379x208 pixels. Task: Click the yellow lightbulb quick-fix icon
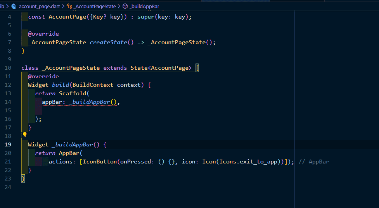tap(25, 135)
